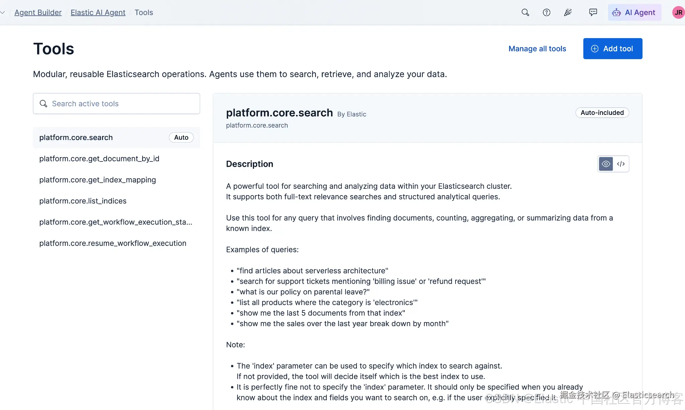Image resolution: width=685 pixels, height=410 pixels.
Task: Go to Elastic AI Agent breadcrumb
Action: coord(98,13)
